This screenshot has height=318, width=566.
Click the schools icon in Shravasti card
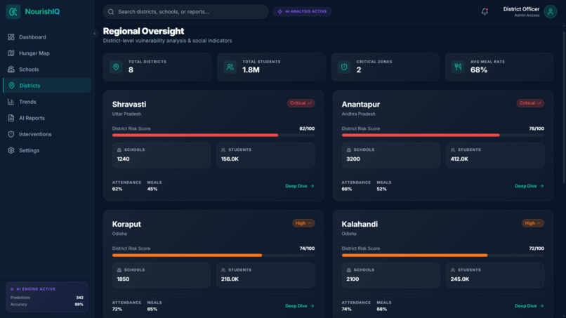[119, 150]
